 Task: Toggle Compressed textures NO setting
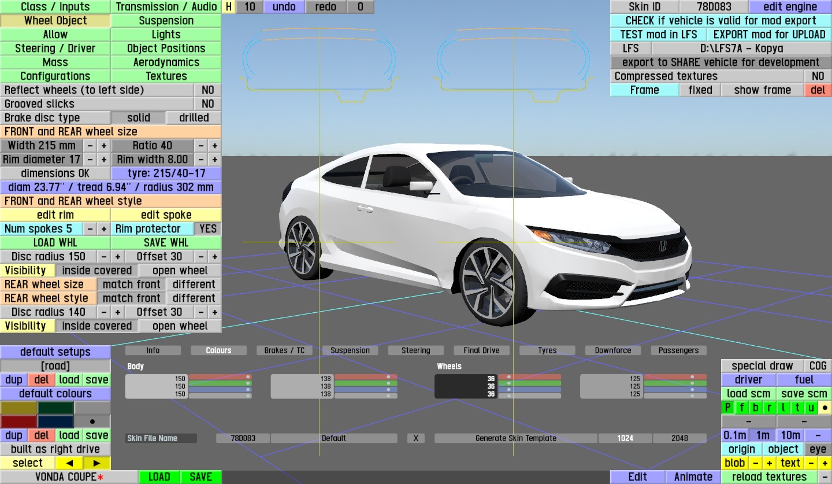point(818,76)
